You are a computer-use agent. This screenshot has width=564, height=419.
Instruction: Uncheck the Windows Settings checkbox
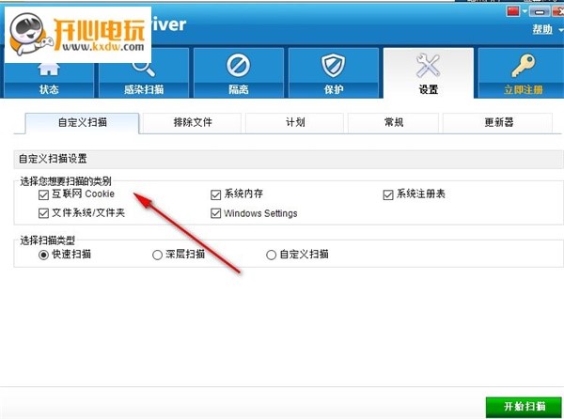(x=216, y=213)
